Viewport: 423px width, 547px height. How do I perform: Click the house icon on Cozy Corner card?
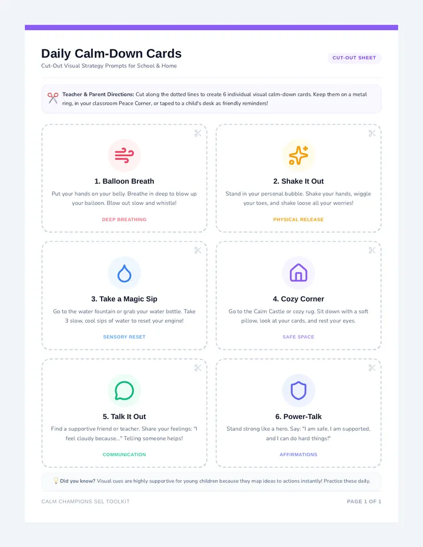pos(298,272)
